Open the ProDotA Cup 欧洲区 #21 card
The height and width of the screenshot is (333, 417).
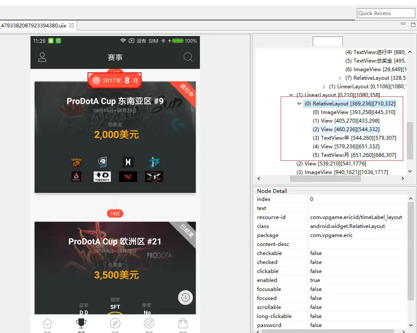(115, 268)
